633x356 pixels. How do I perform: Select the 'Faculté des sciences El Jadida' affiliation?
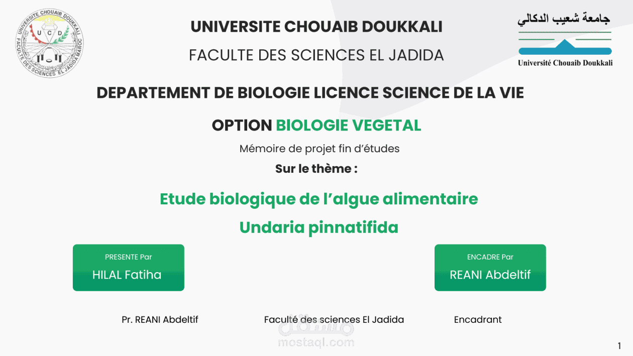point(334,320)
